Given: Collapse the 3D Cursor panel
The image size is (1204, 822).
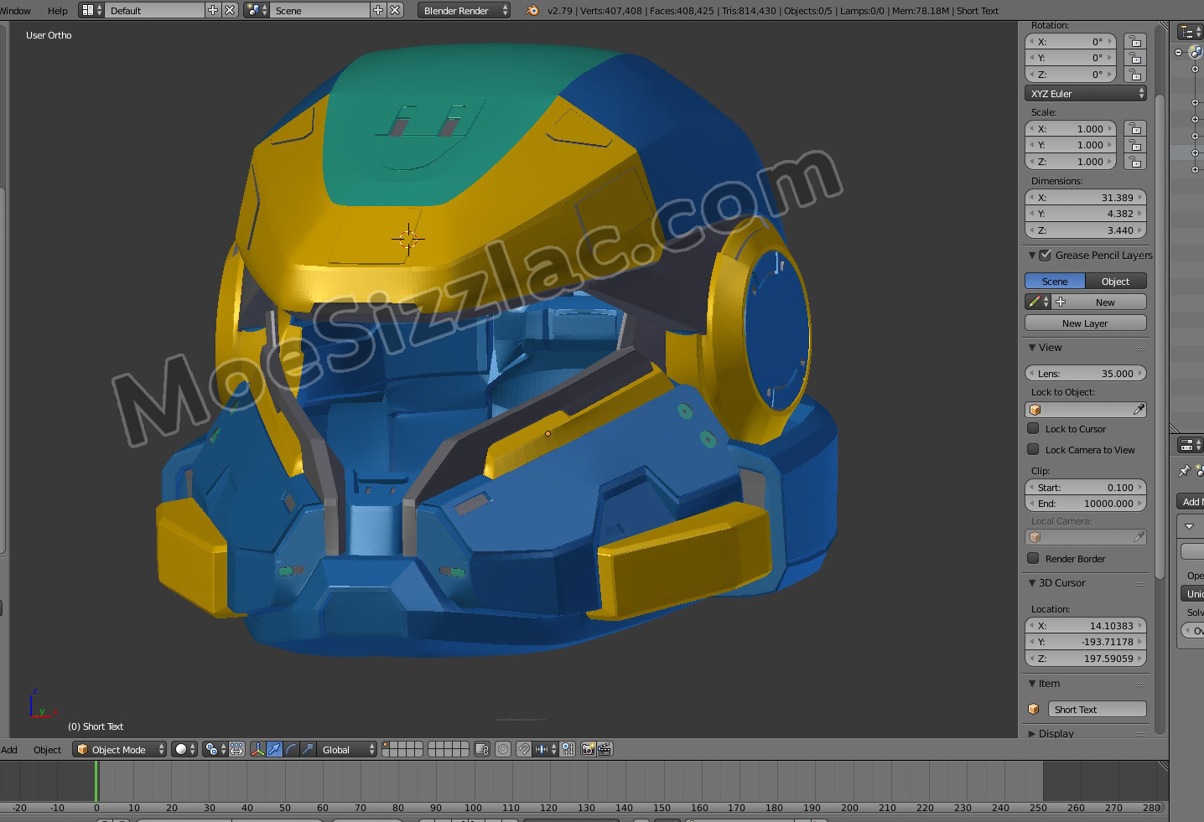Looking at the screenshot, I should (x=1032, y=583).
